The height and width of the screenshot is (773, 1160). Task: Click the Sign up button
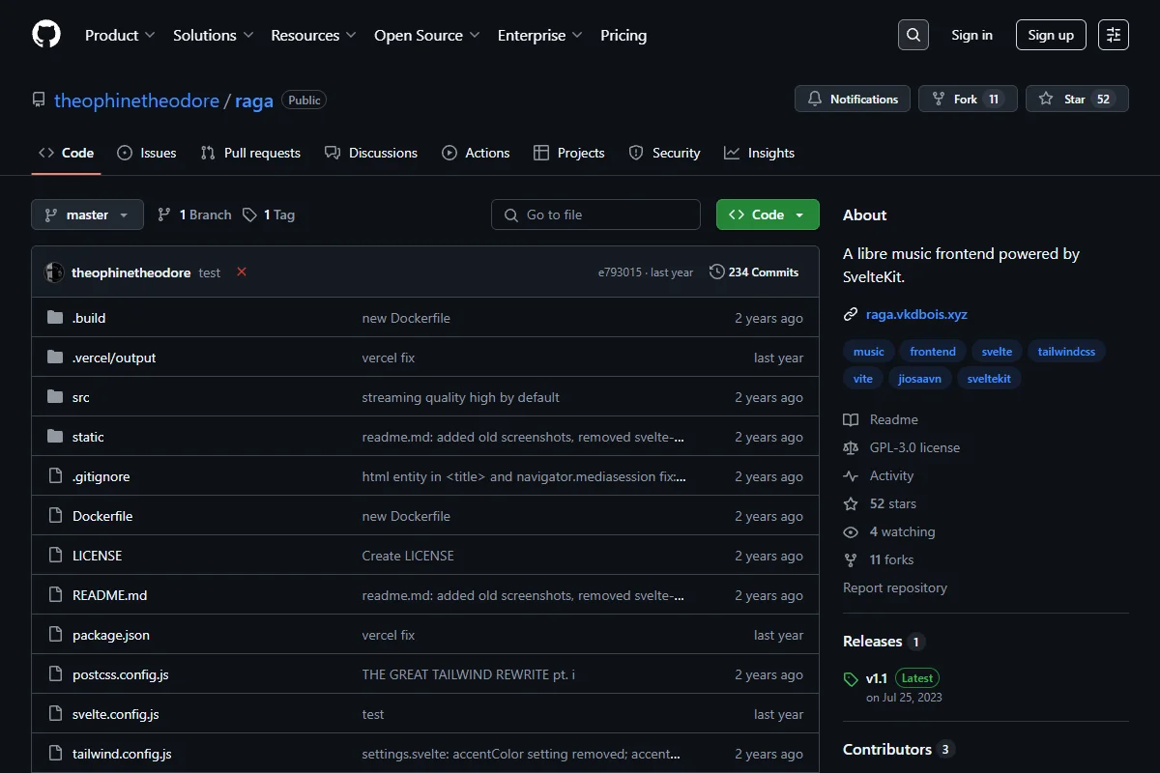1051,35
